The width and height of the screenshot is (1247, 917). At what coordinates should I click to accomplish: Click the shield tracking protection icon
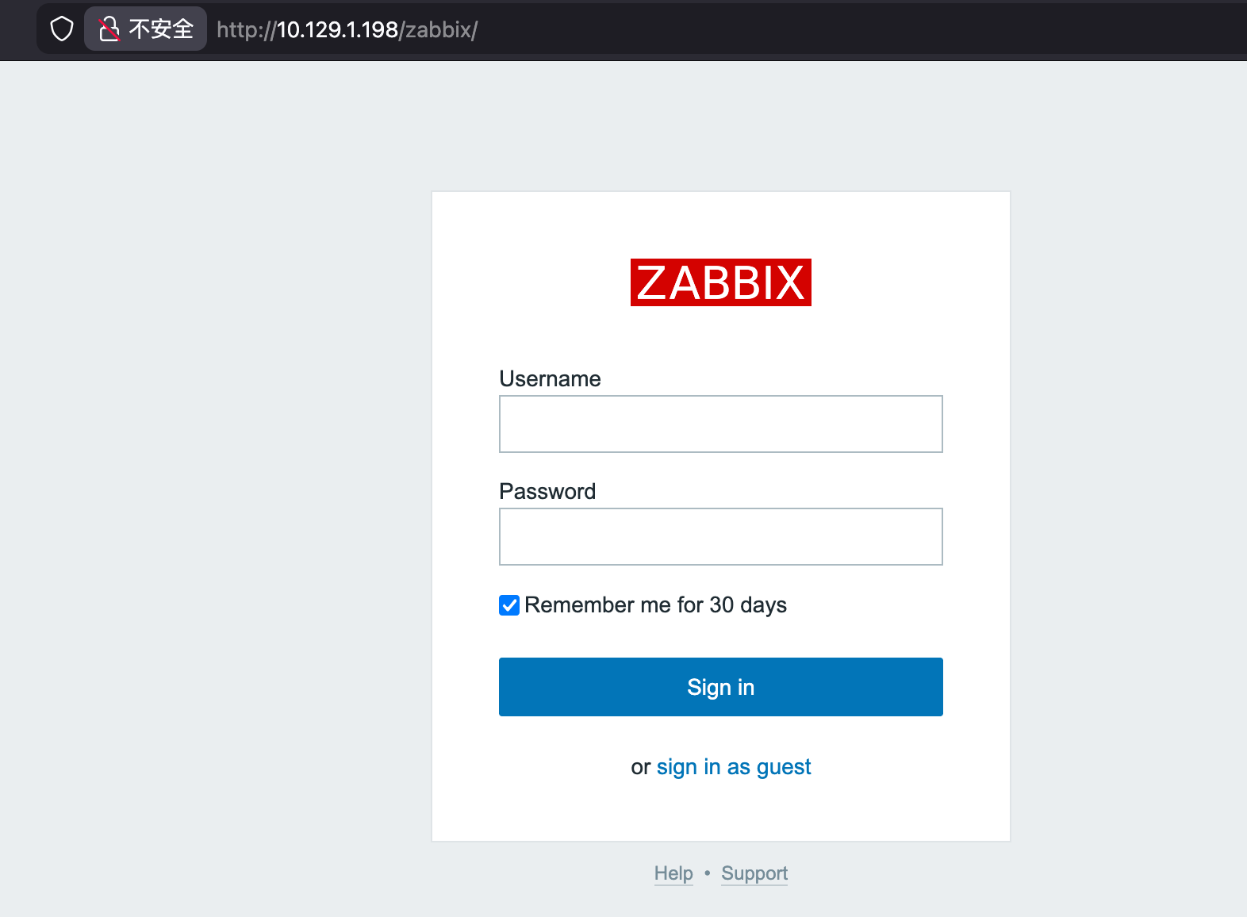pyautogui.click(x=62, y=29)
